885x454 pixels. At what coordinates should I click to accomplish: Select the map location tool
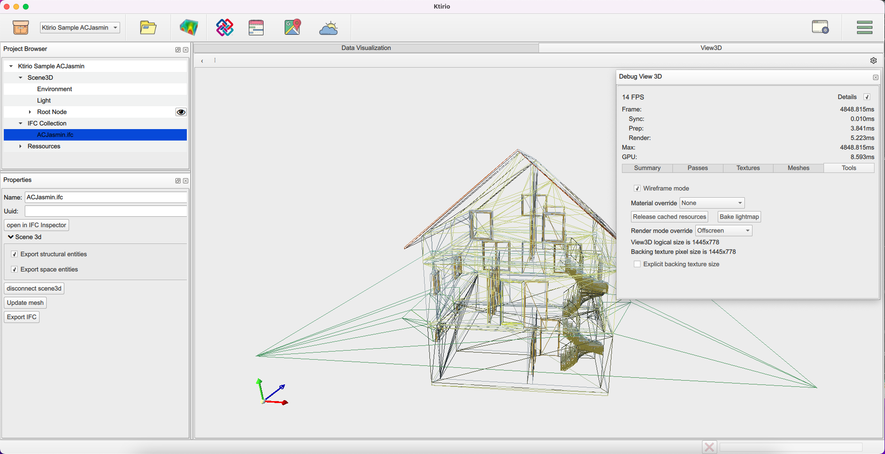coord(292,27)
